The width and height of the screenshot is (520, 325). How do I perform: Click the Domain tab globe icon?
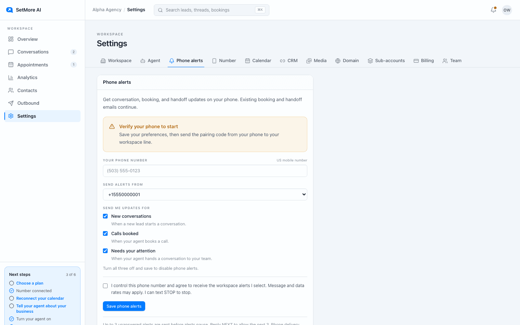coord(338,61)
